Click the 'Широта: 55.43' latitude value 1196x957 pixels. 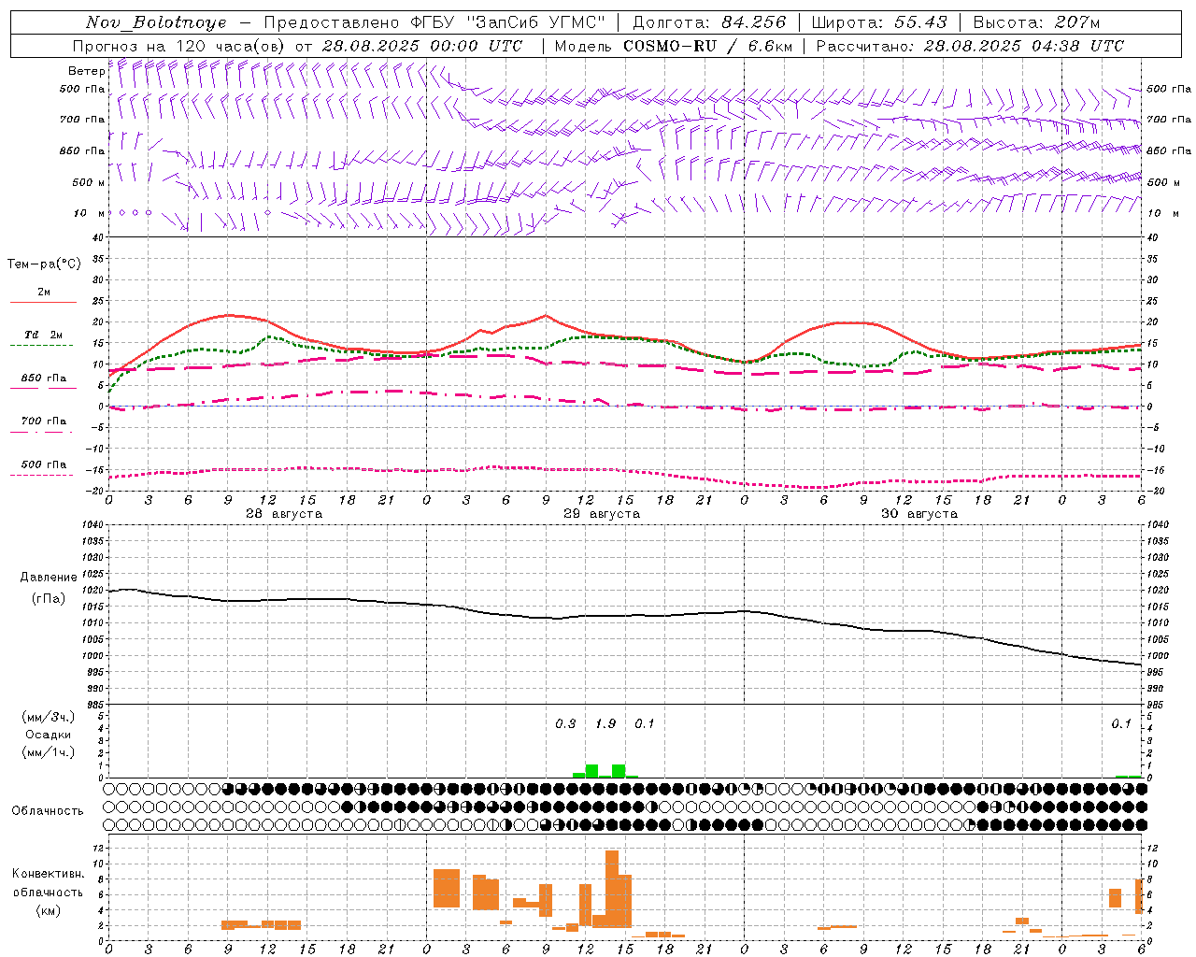point(879,22)
